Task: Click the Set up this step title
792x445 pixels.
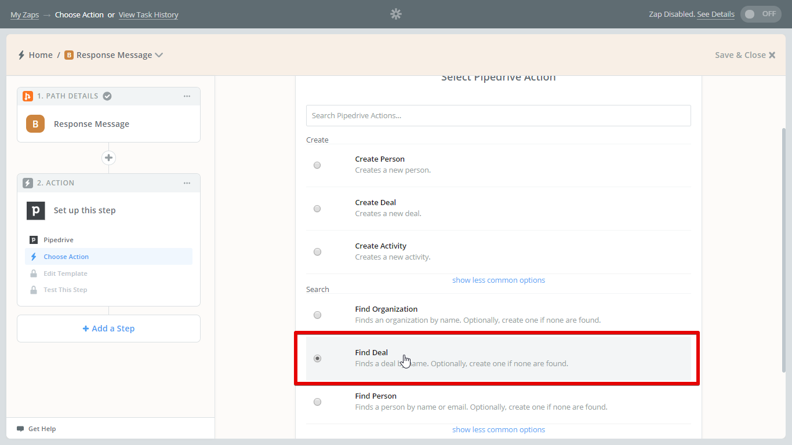Action: [x=85, y=210]
